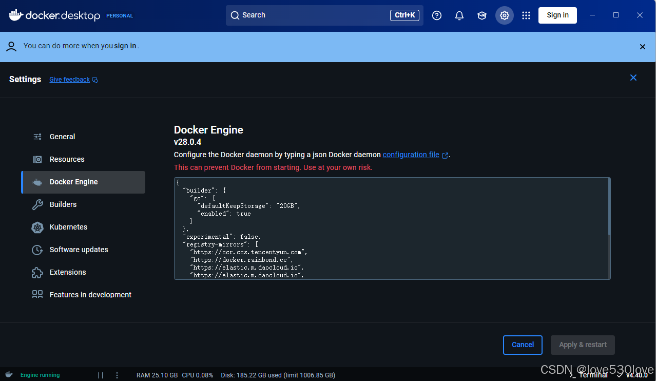
Task: Click the Features in development grid icon
Action: [x=37, y=294]
